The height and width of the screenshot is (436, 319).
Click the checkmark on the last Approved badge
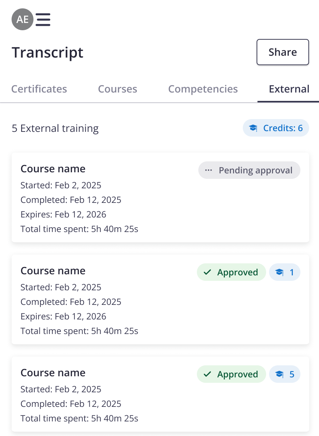208,374
